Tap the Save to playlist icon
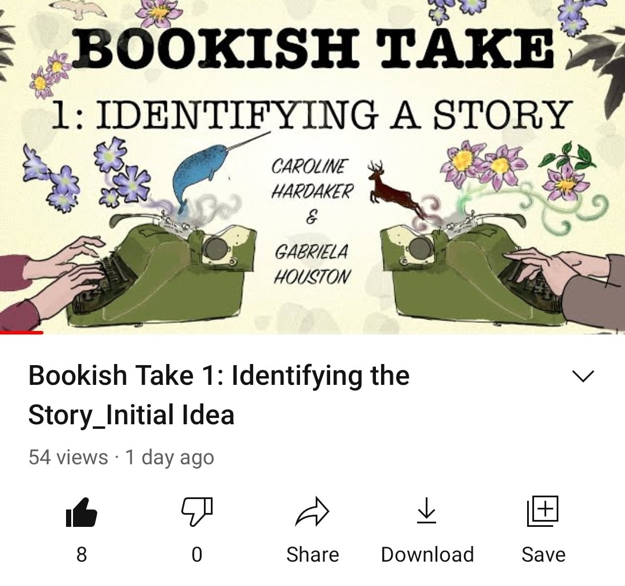 [x=543, y=511]
